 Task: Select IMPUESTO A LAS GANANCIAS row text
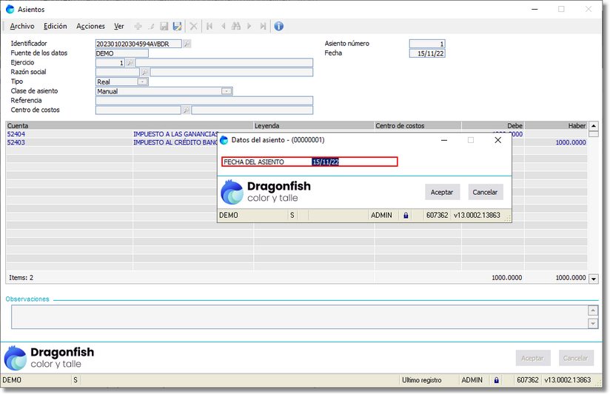point(175,134)
